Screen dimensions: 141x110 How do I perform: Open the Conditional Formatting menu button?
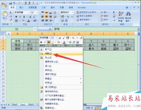(x=87, y=12)
